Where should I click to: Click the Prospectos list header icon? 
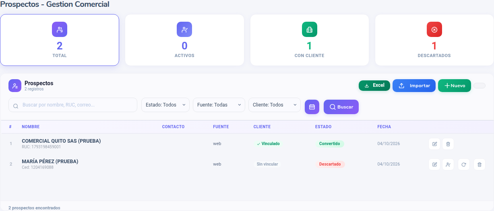coord(15,86)
